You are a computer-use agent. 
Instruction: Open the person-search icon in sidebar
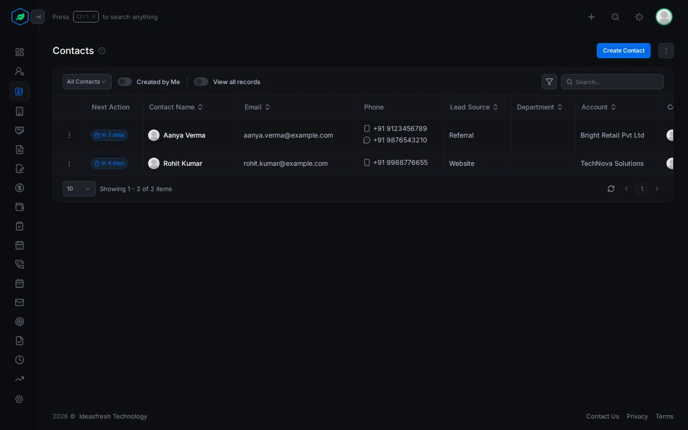20,71
